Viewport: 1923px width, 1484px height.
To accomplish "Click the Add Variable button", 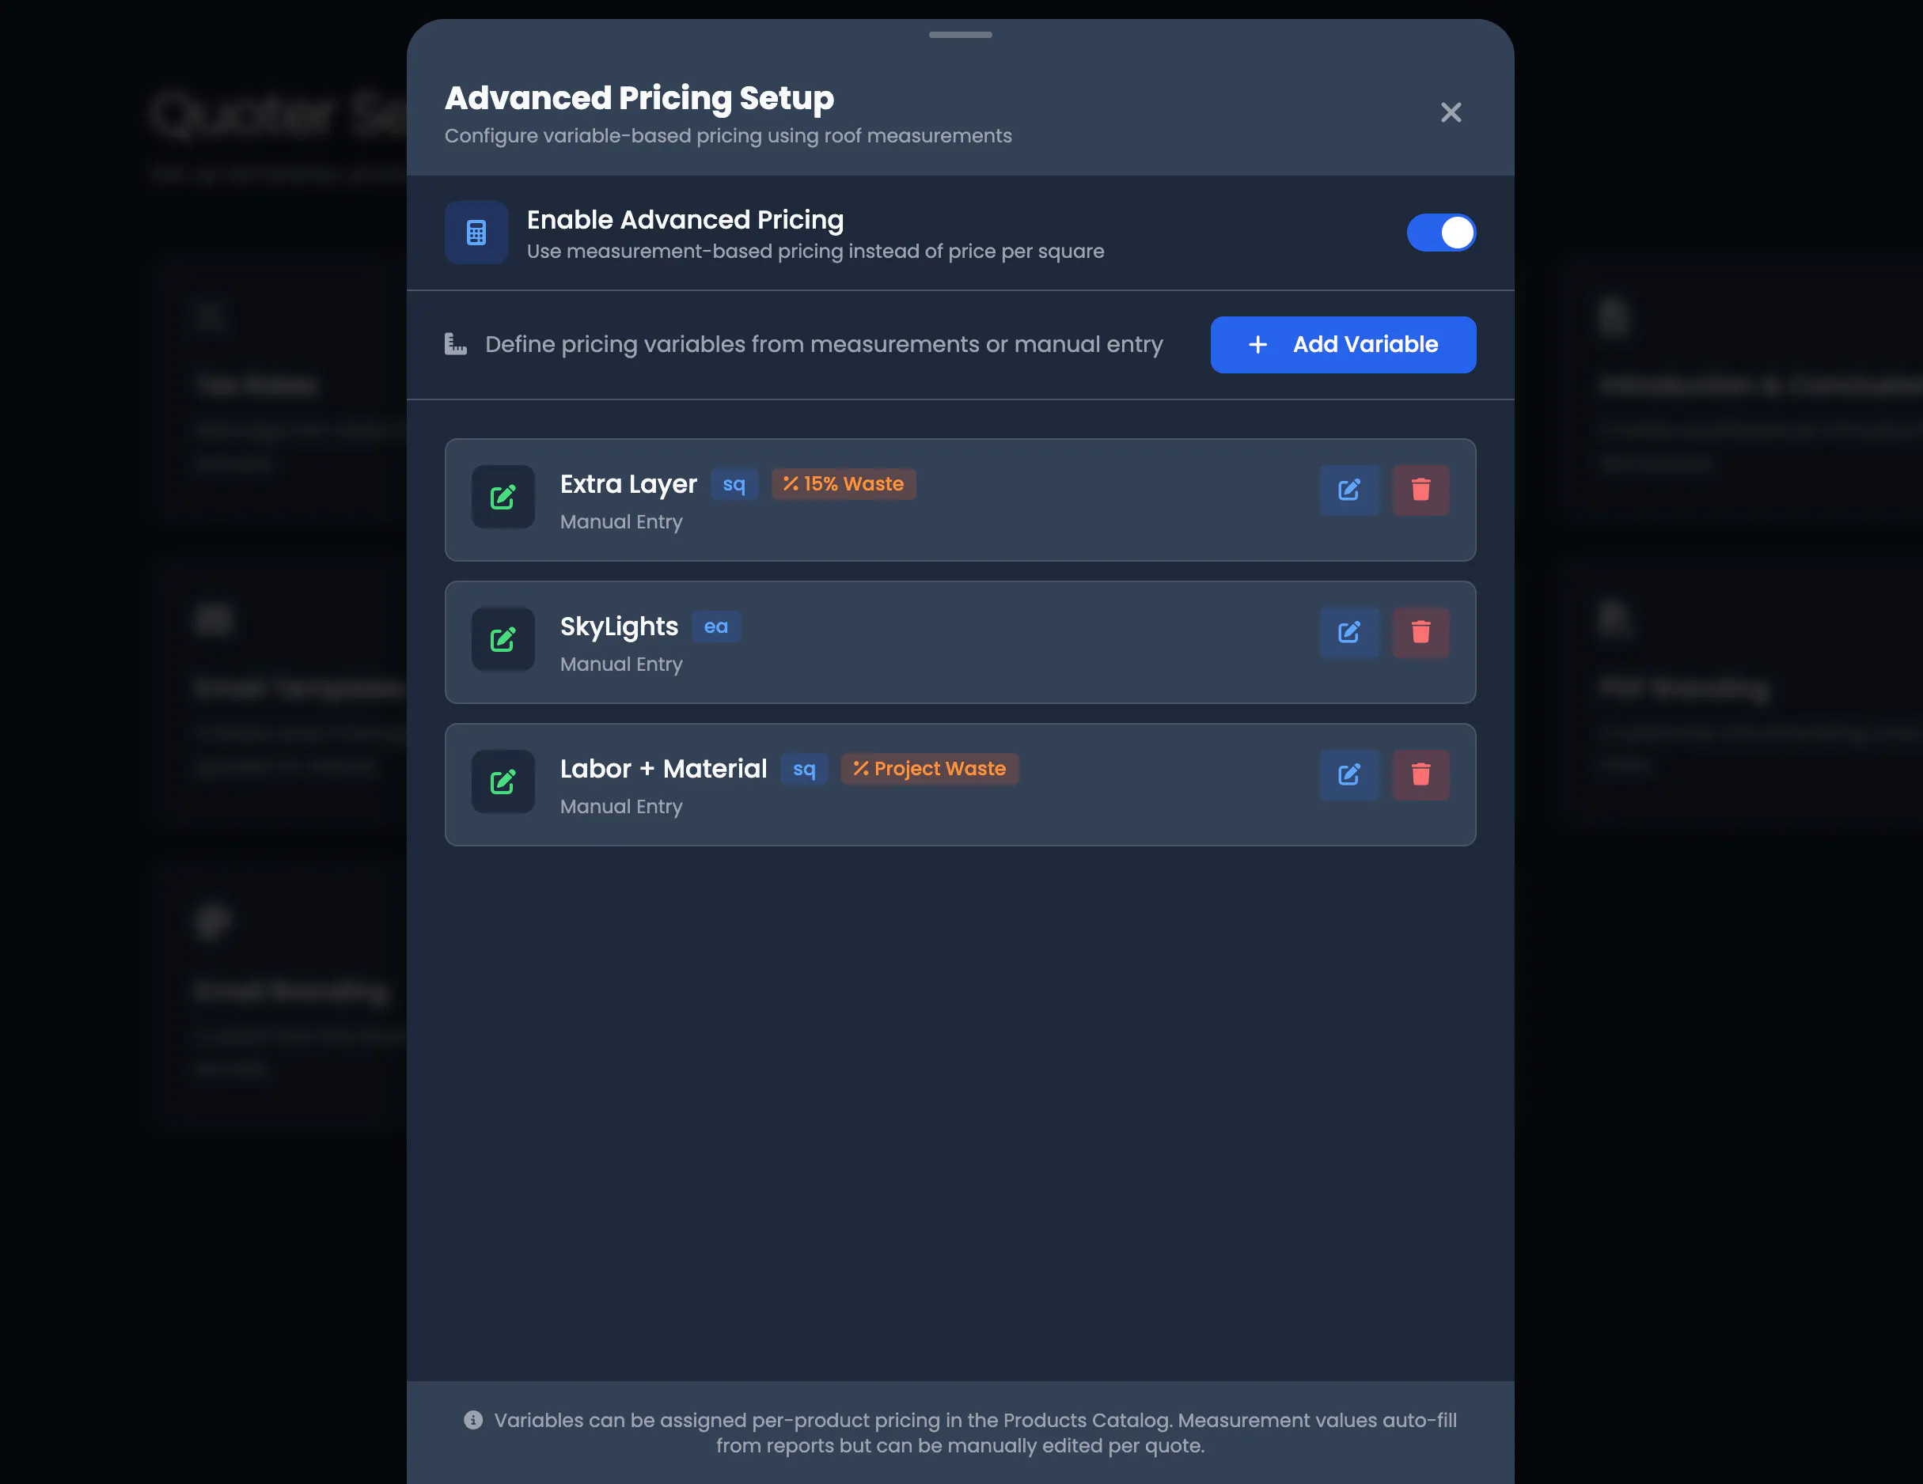I will [1343, 344].
